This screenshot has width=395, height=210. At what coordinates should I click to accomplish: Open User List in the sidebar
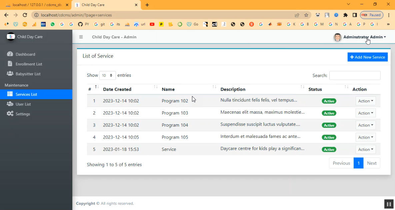tap(23, 104)
